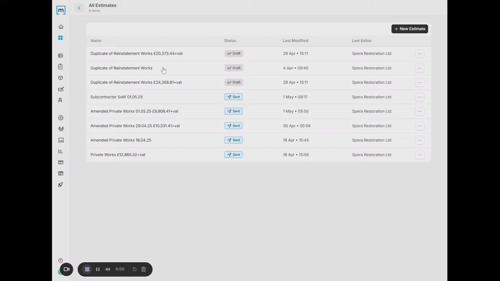This screenshot has width=500, height=281.
Task: Click the 18 Apr • 15:59 modified date
Action: [296, 155]
